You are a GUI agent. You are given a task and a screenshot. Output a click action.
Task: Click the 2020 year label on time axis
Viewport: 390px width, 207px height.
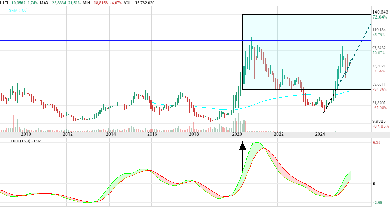[x=237, y=134]
